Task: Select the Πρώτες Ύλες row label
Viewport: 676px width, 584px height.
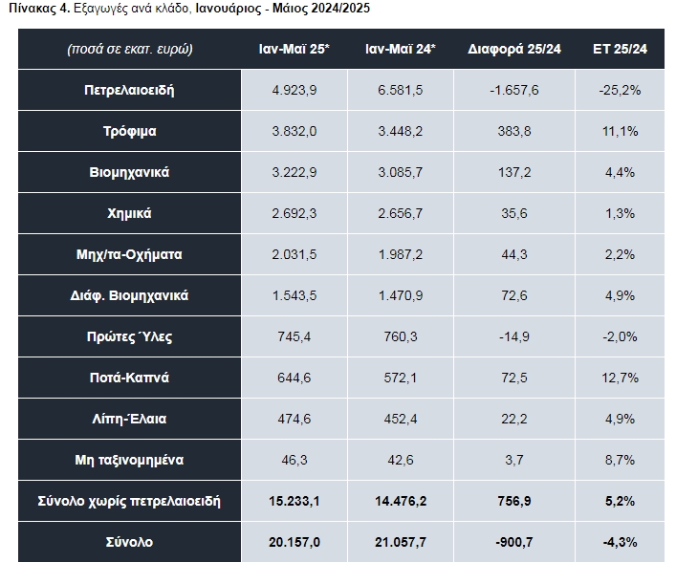Action: pos(129,336)
